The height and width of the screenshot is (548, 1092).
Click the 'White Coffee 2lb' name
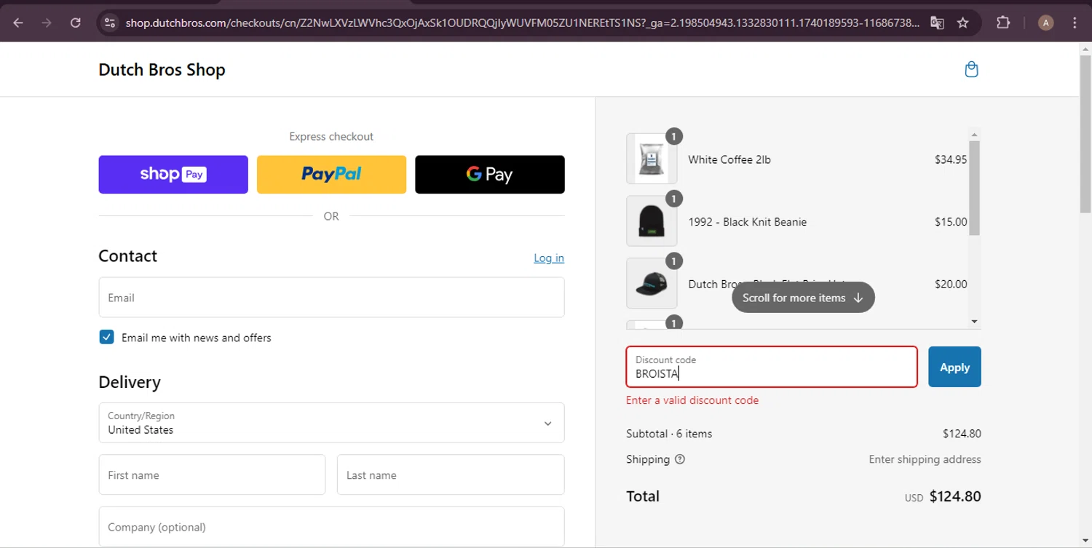click(729, 159)
